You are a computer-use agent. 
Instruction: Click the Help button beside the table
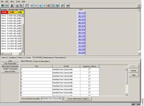coord(134,75)
